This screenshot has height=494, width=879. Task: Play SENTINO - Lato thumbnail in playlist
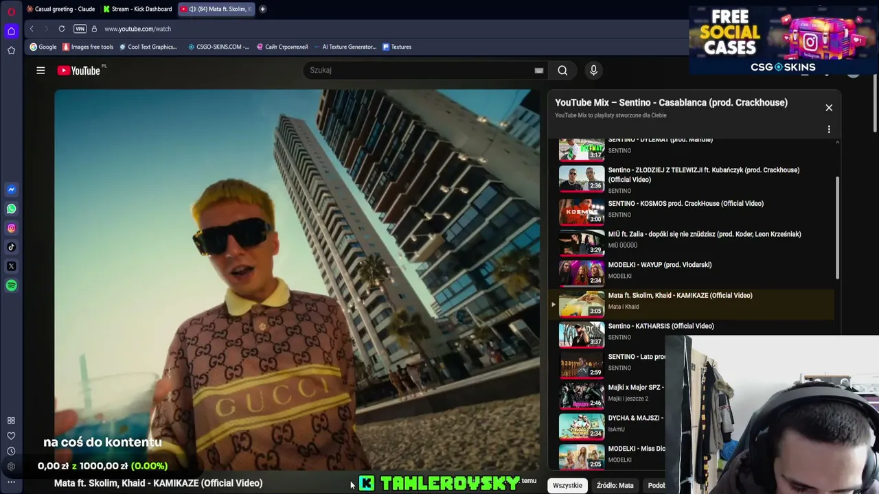(x=582, y=365)
